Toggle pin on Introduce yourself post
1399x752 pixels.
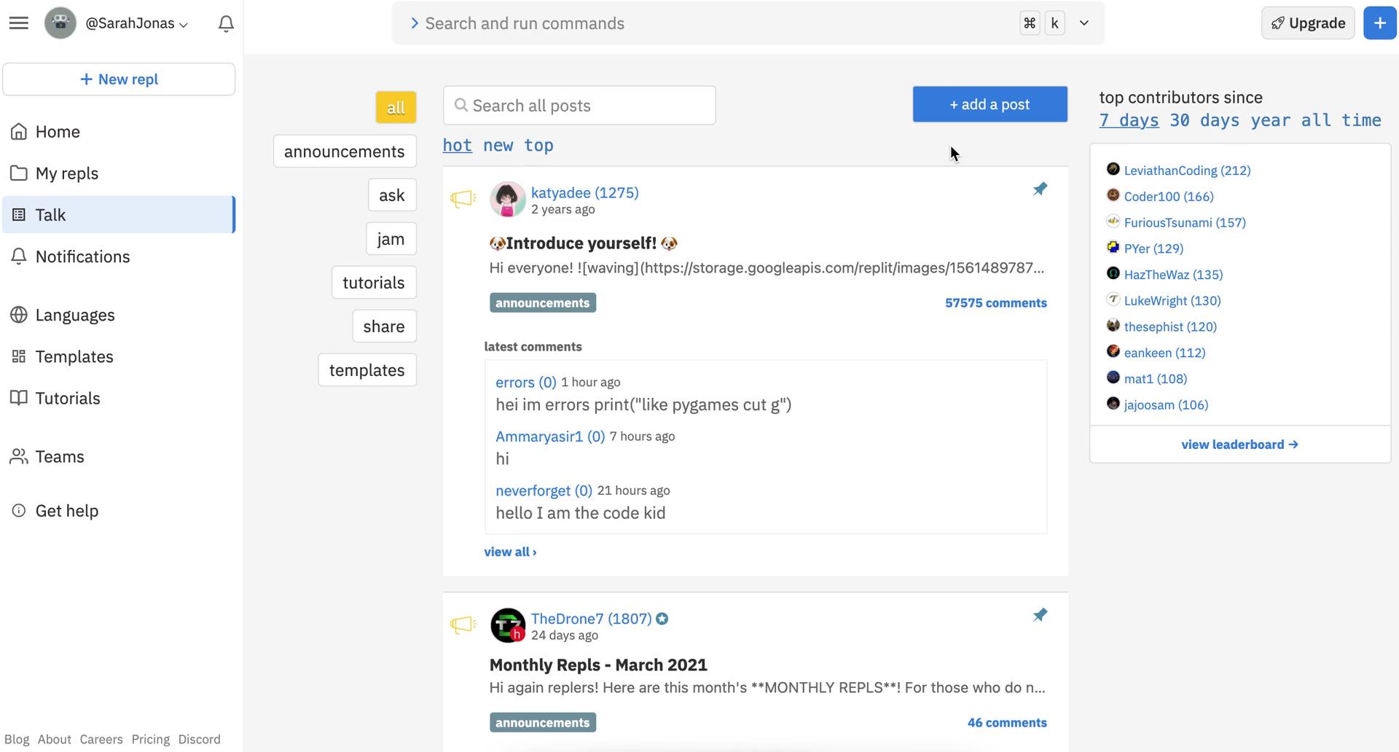(x=1040, y=189)
